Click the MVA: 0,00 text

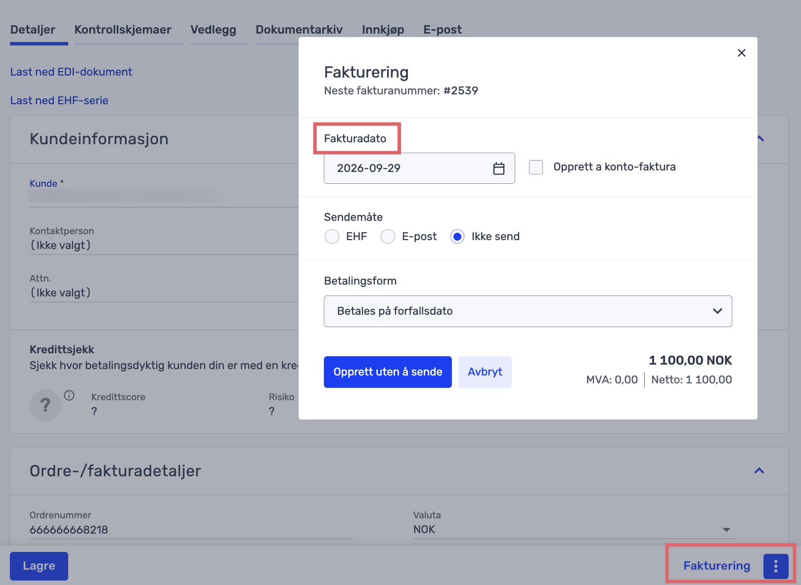pos(612,379)
